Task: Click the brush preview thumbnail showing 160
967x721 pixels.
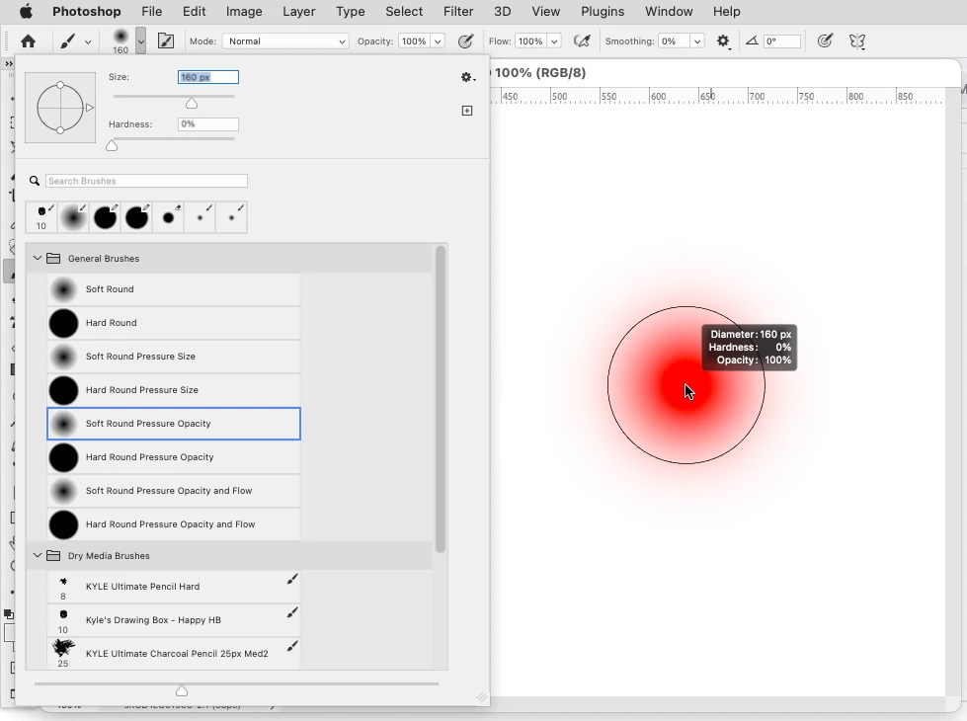Action: pyautogui.click(x=121, y=40)
